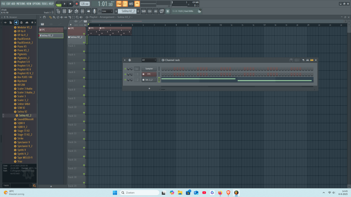
Task: Select the globe web icon in Browser
Action: [x=21, y=22]
